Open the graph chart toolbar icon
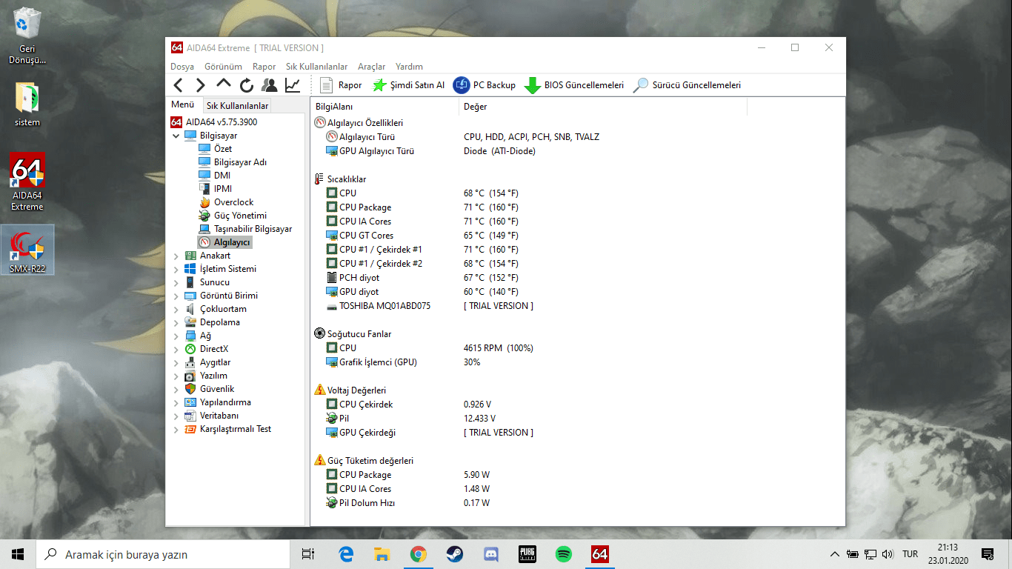Screen dimensions: 1012x569 click(293, 85)
